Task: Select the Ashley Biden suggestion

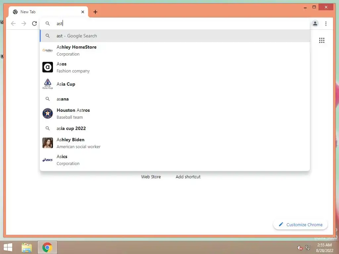Action: (175, 143)
